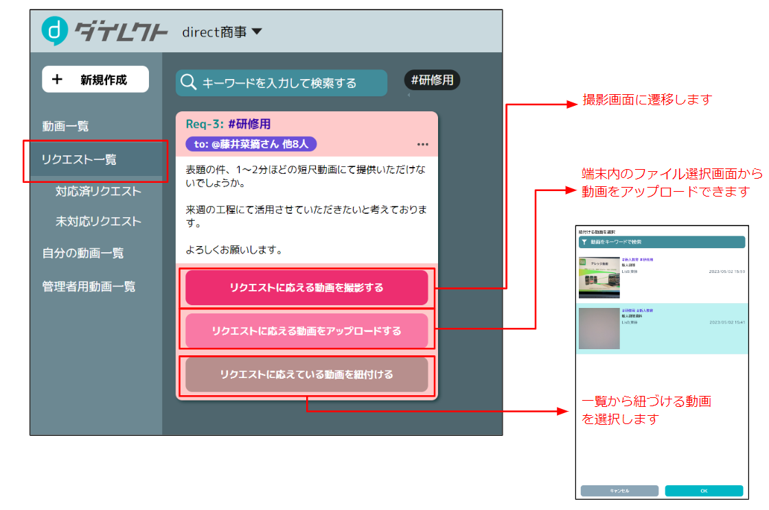Click the Req-3: #研修用 request title
The width and height of the screenshot is (769, 510).
pos(228,124)
